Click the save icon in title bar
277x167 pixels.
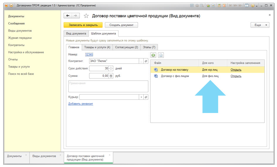(192, 6)
